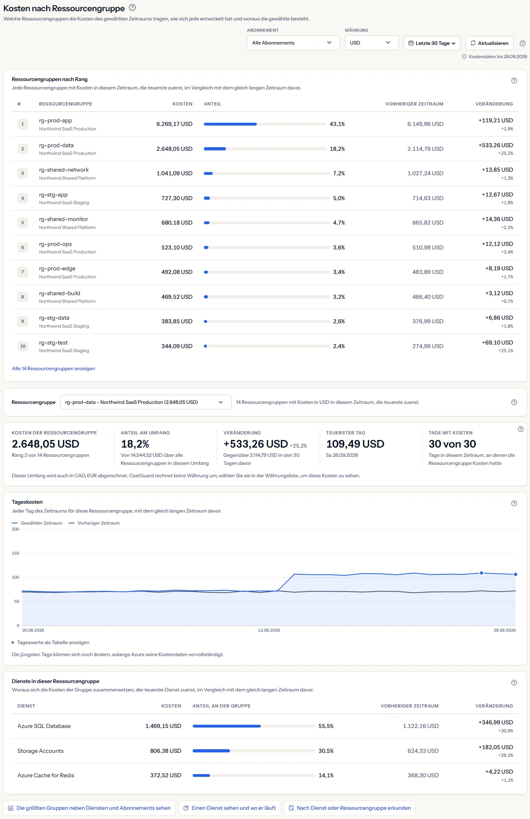Viewport: 530px width, 819px height.
Task: Open the Ressourcengruppe rg-prod-data selector
Action: click(x=145, y=402)
